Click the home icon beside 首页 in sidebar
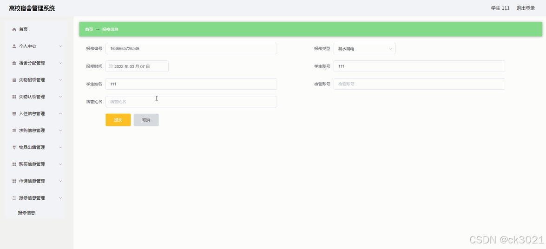Screen dimensions: 546x249 coord(14,30)
